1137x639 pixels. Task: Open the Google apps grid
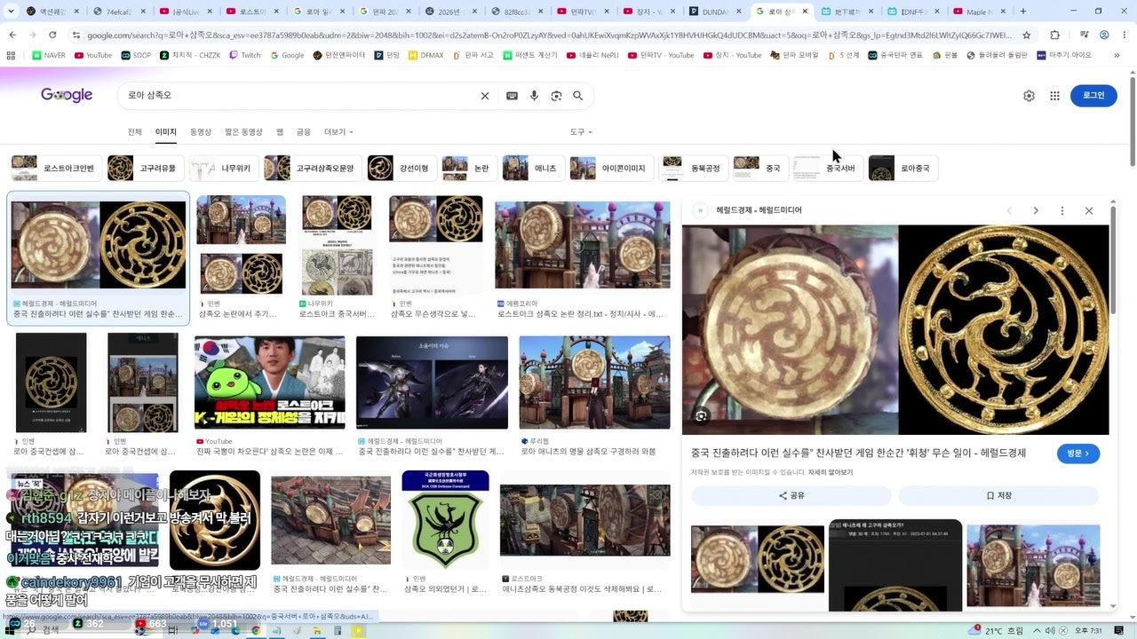point(1055,96)
